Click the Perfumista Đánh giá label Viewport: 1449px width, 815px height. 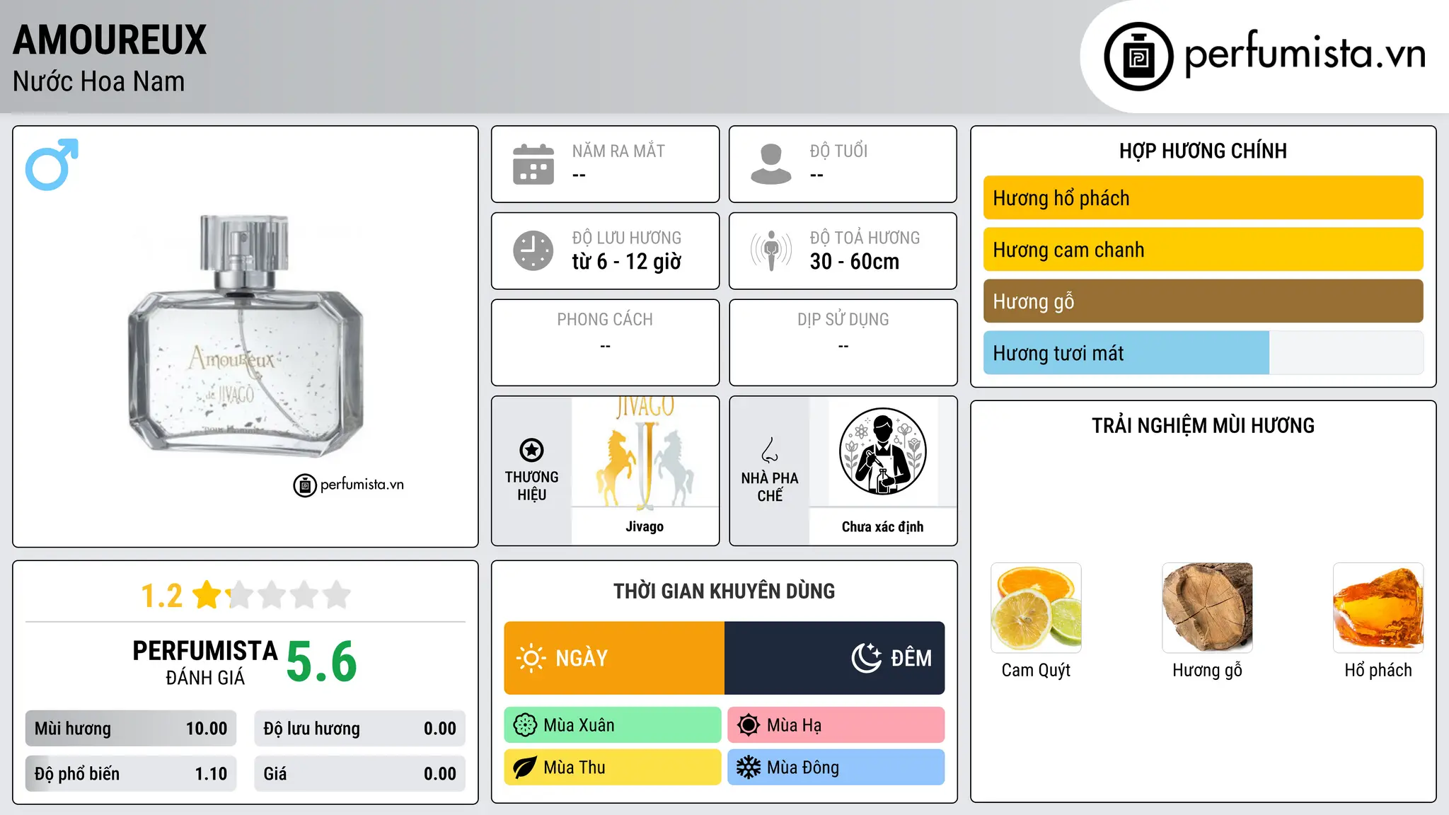click(205, 662)
